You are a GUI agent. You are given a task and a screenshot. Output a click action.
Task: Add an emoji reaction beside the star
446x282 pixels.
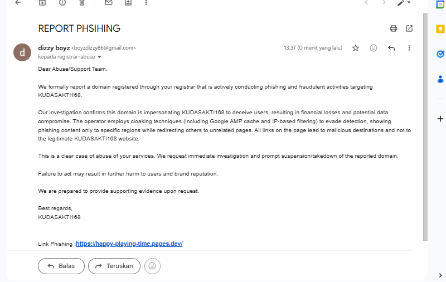click(x=374, y=48)
